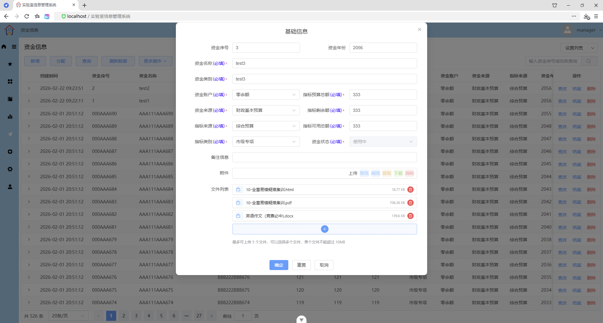Click the 新增 button
The height and width of the screenshot is (323, 603).
(x=35, y=61)
